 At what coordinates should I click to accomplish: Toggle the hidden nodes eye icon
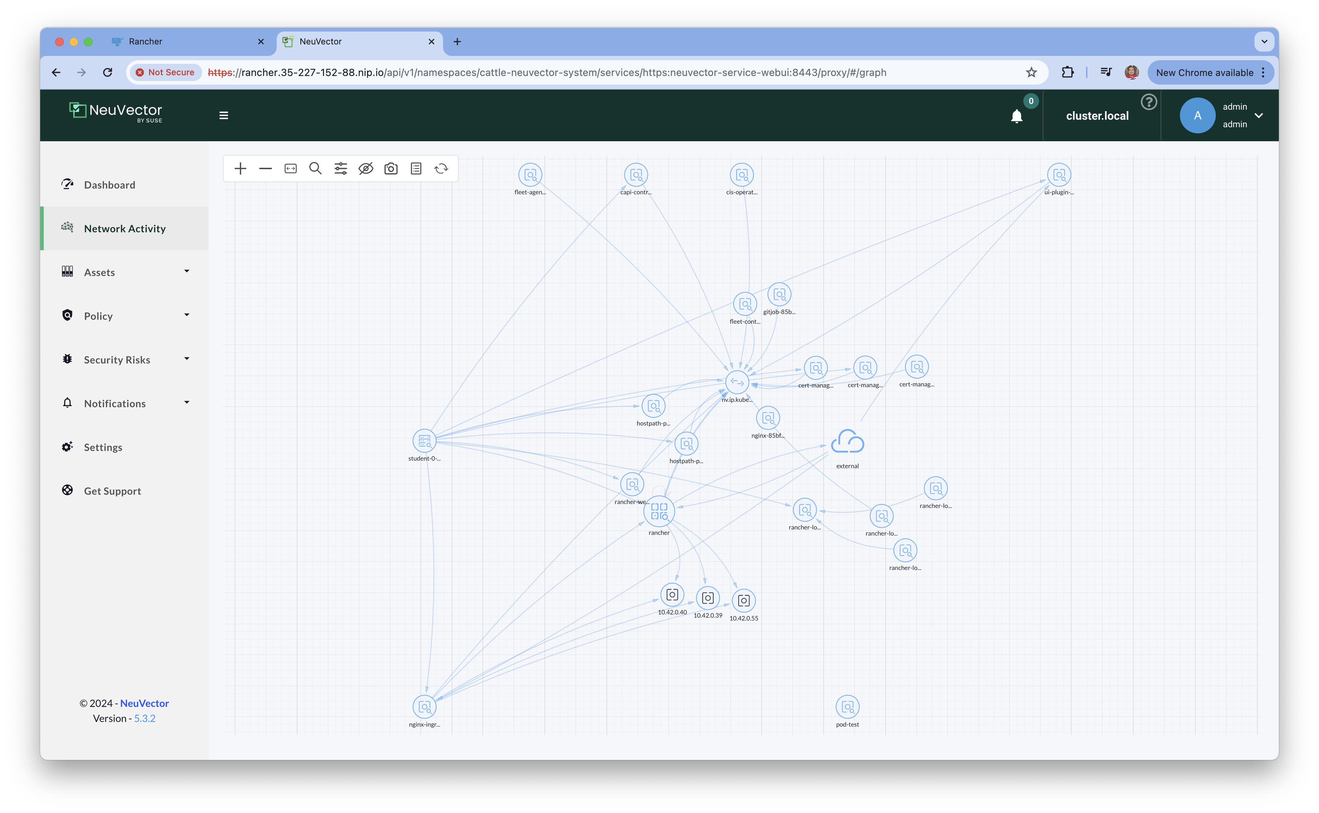[366, 169]
